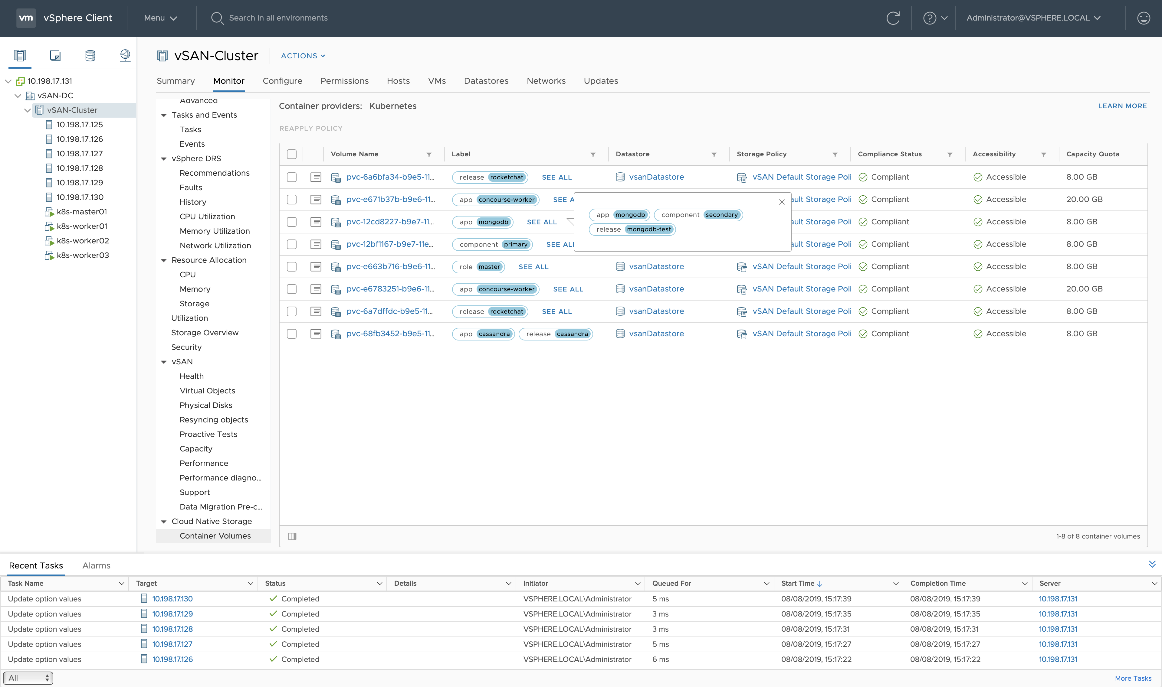The width and height of the screenshot is (1162, 687).
Task: Open details icon for pvc-6a6bfa34 row
Action: point(316,177)
